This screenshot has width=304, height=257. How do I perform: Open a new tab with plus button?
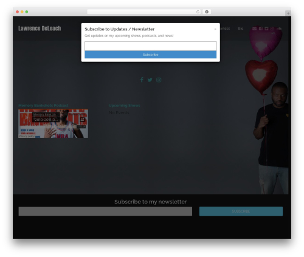pos(288,13)
